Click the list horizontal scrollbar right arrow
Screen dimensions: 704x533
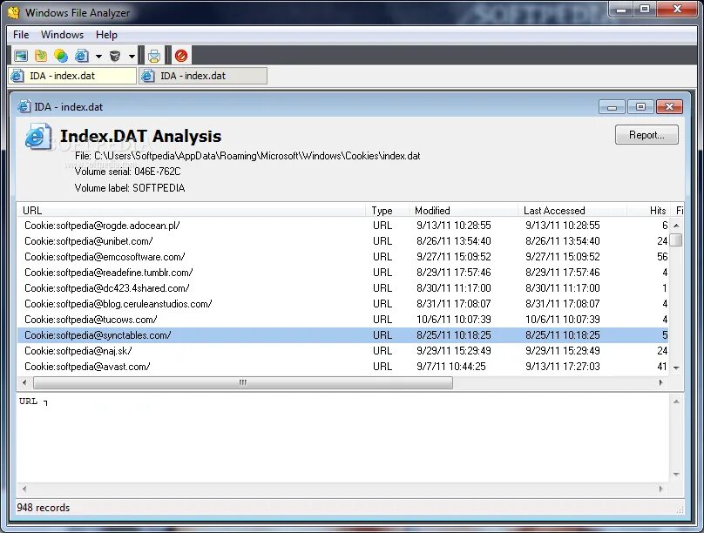click(661, 382)
